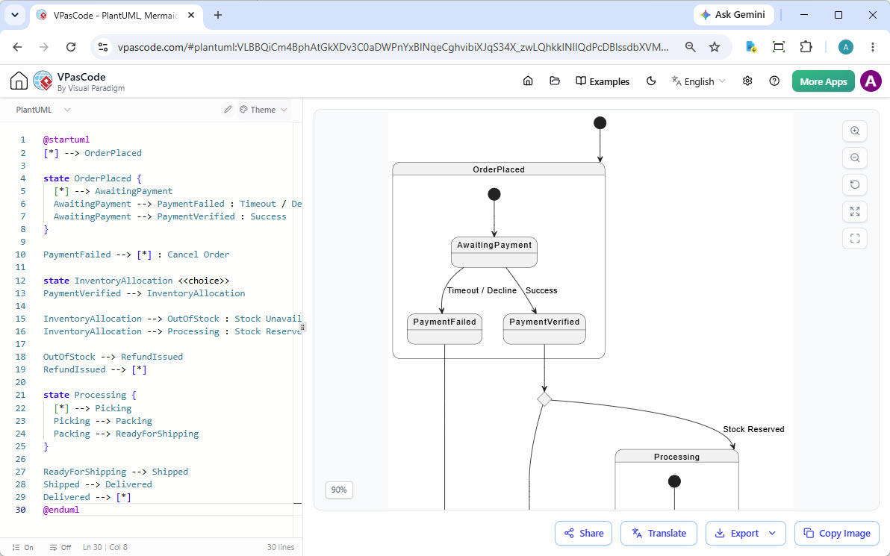
Task: Click the Share button
Action: coord(583,534)
